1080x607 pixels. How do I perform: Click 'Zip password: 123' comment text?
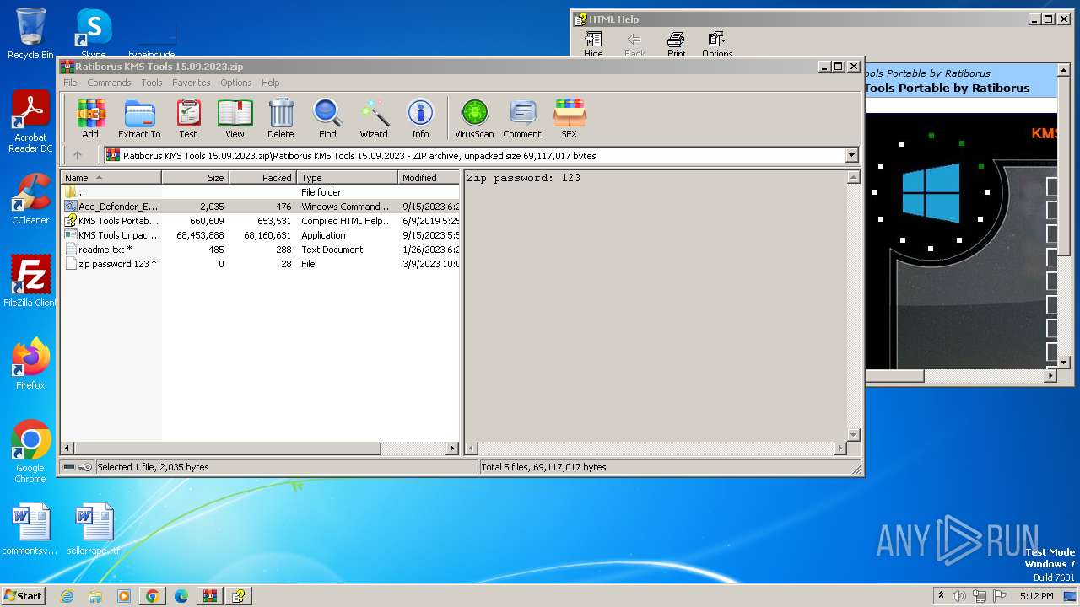click(x=523, y=178)
